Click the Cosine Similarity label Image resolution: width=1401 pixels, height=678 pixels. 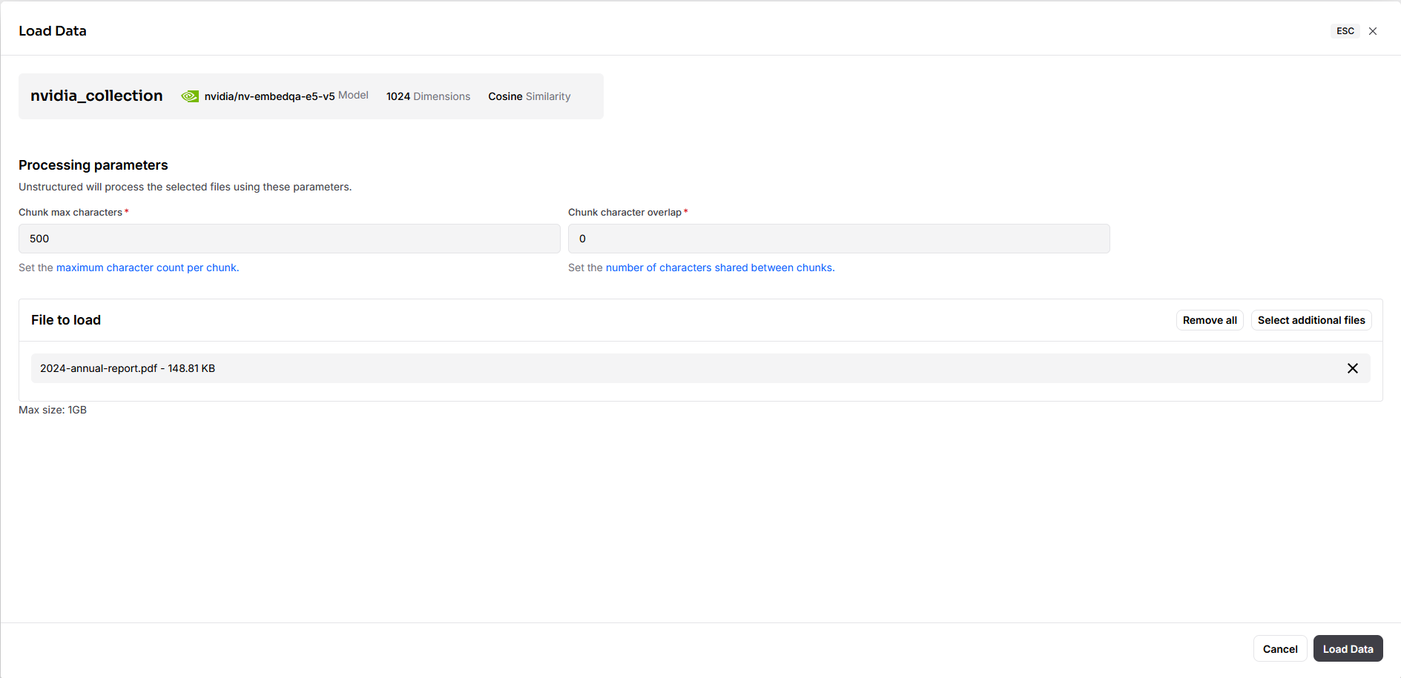tap(530, 96)
